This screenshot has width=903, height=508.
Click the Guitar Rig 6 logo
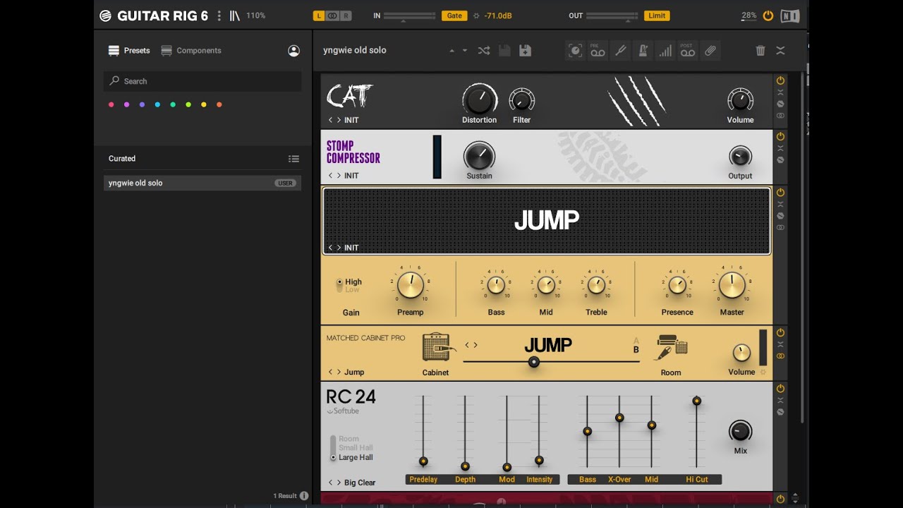[154, 16]
